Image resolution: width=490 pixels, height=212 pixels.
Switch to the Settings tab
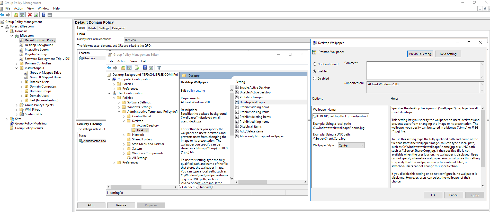[x=104, y=28]
